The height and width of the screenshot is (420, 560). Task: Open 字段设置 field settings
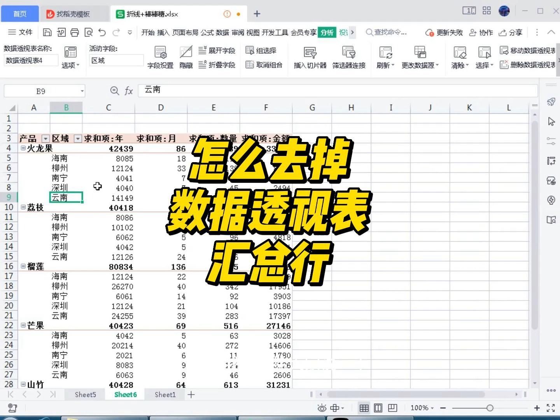[x=160, y=57]
